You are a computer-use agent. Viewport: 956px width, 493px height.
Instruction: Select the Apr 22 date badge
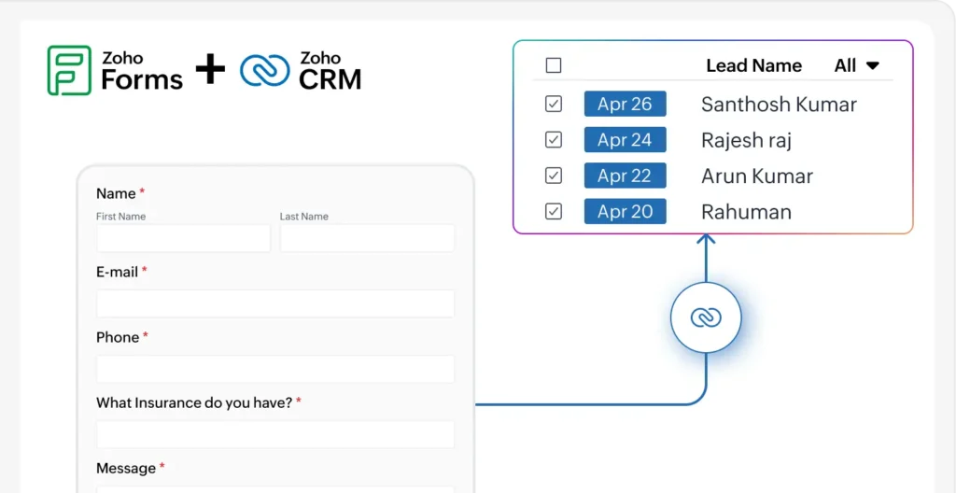pyautogui.click(x=625, y=176)
